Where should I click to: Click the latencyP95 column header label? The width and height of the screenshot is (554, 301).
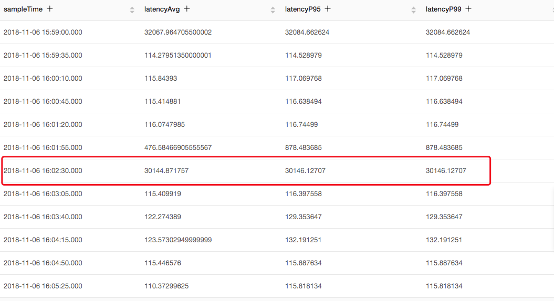tap(303, 9)
